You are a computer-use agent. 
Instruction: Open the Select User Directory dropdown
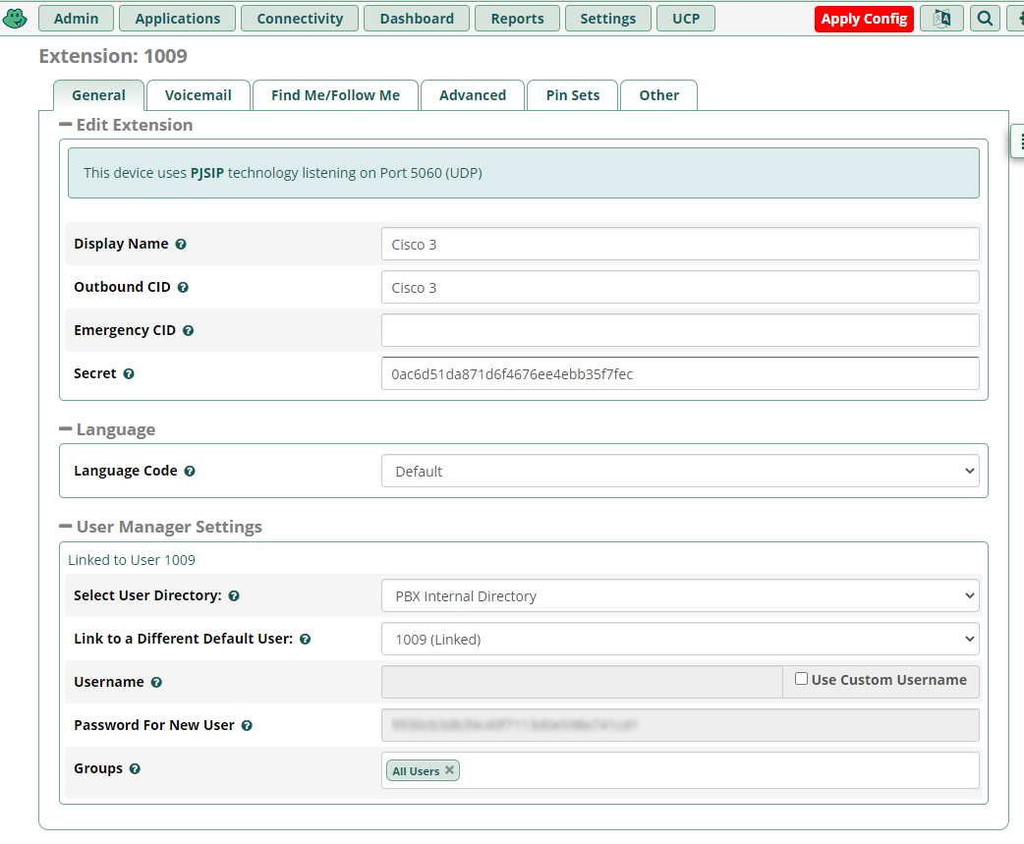point(680,596)
